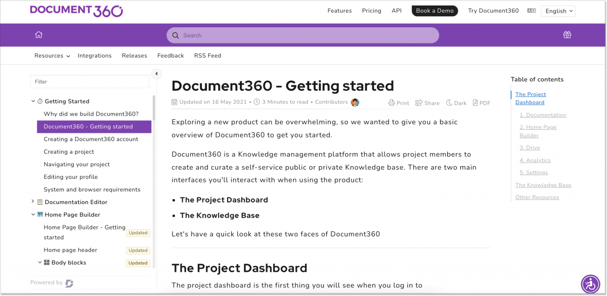Image resolution: width=607 pixels, height=296 pixels.
Task: Jump to The Knowledge Base section link
Action: click(543, 185)
